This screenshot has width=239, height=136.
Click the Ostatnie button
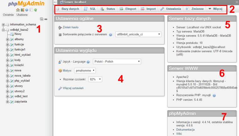point(8,15)
